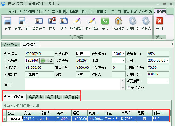Switch to the 会员拜访 tab
This screenshot has height=126, width=175.
36,97
